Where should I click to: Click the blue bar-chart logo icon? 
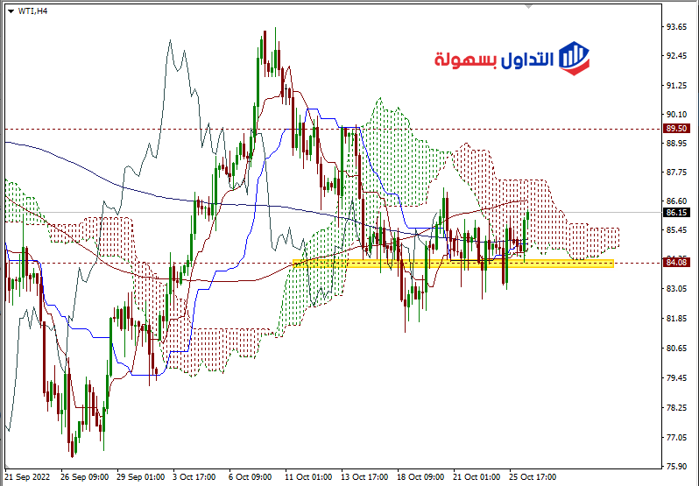(x=574, y=57)
